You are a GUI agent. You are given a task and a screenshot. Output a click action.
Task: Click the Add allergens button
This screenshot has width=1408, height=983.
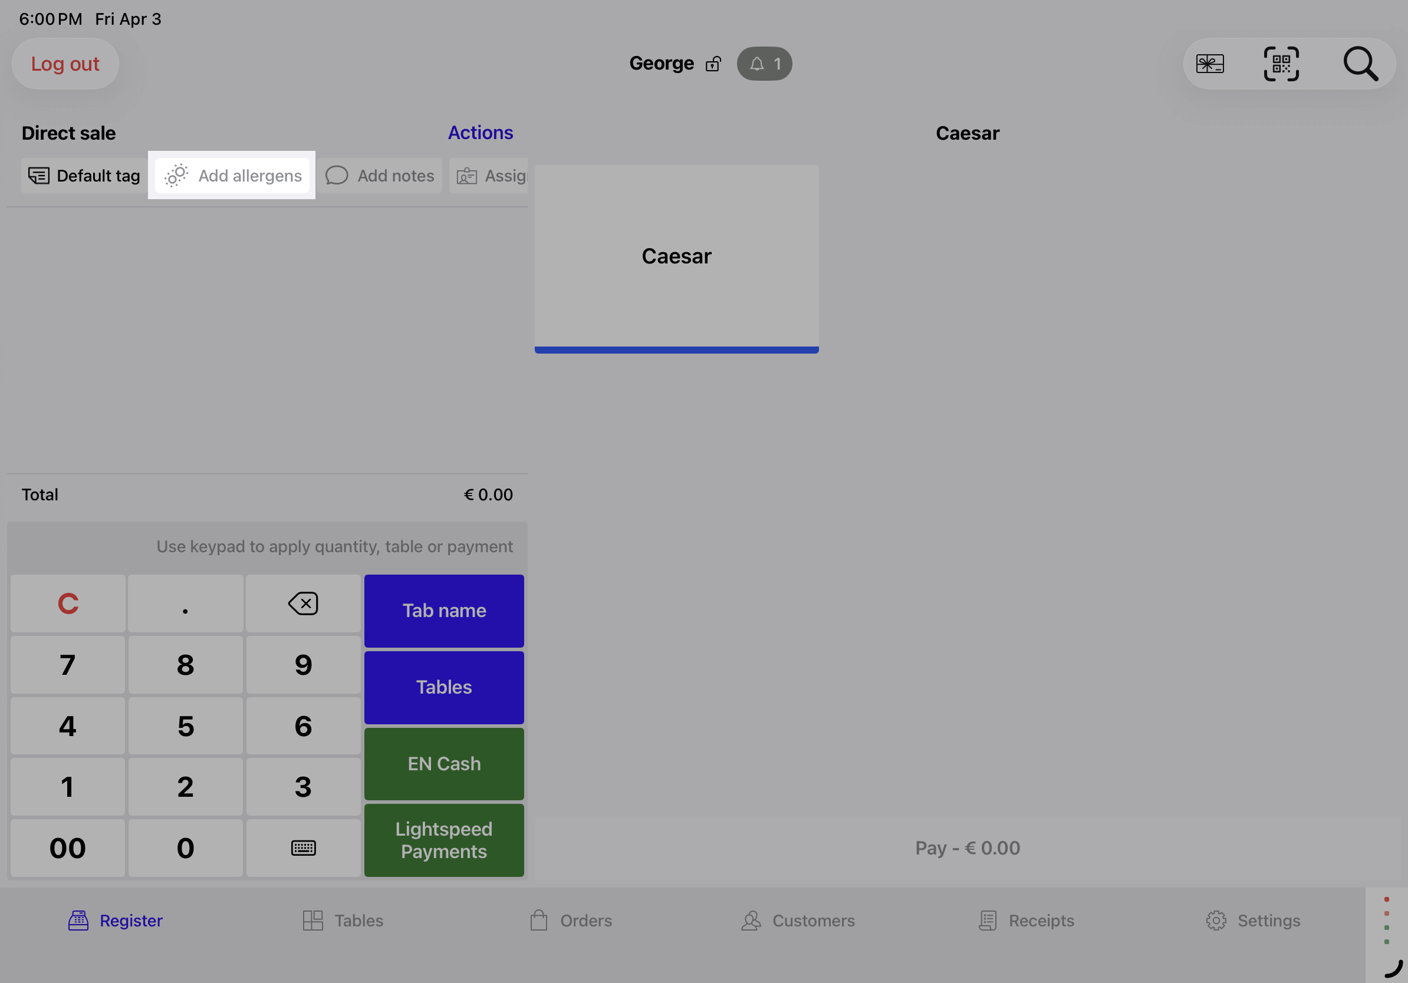tap(232, 176)
